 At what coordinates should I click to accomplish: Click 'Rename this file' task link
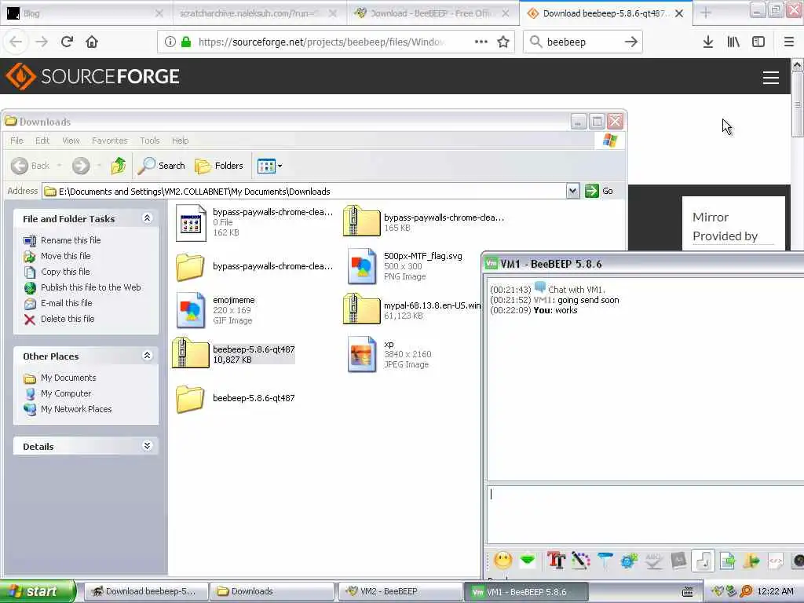click(x=71, y=240)
